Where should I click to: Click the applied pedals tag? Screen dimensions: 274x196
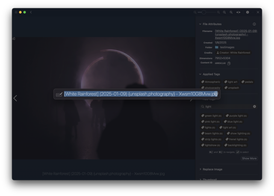tap(247, 82)
